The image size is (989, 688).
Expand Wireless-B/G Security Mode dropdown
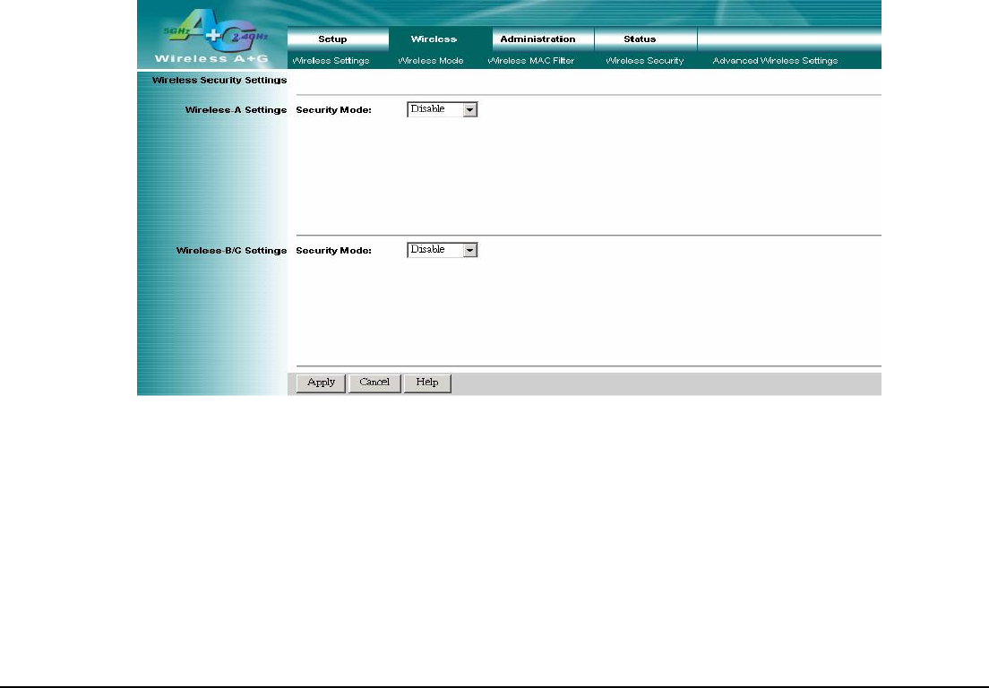pyautogui.click(x=443, y=250)
